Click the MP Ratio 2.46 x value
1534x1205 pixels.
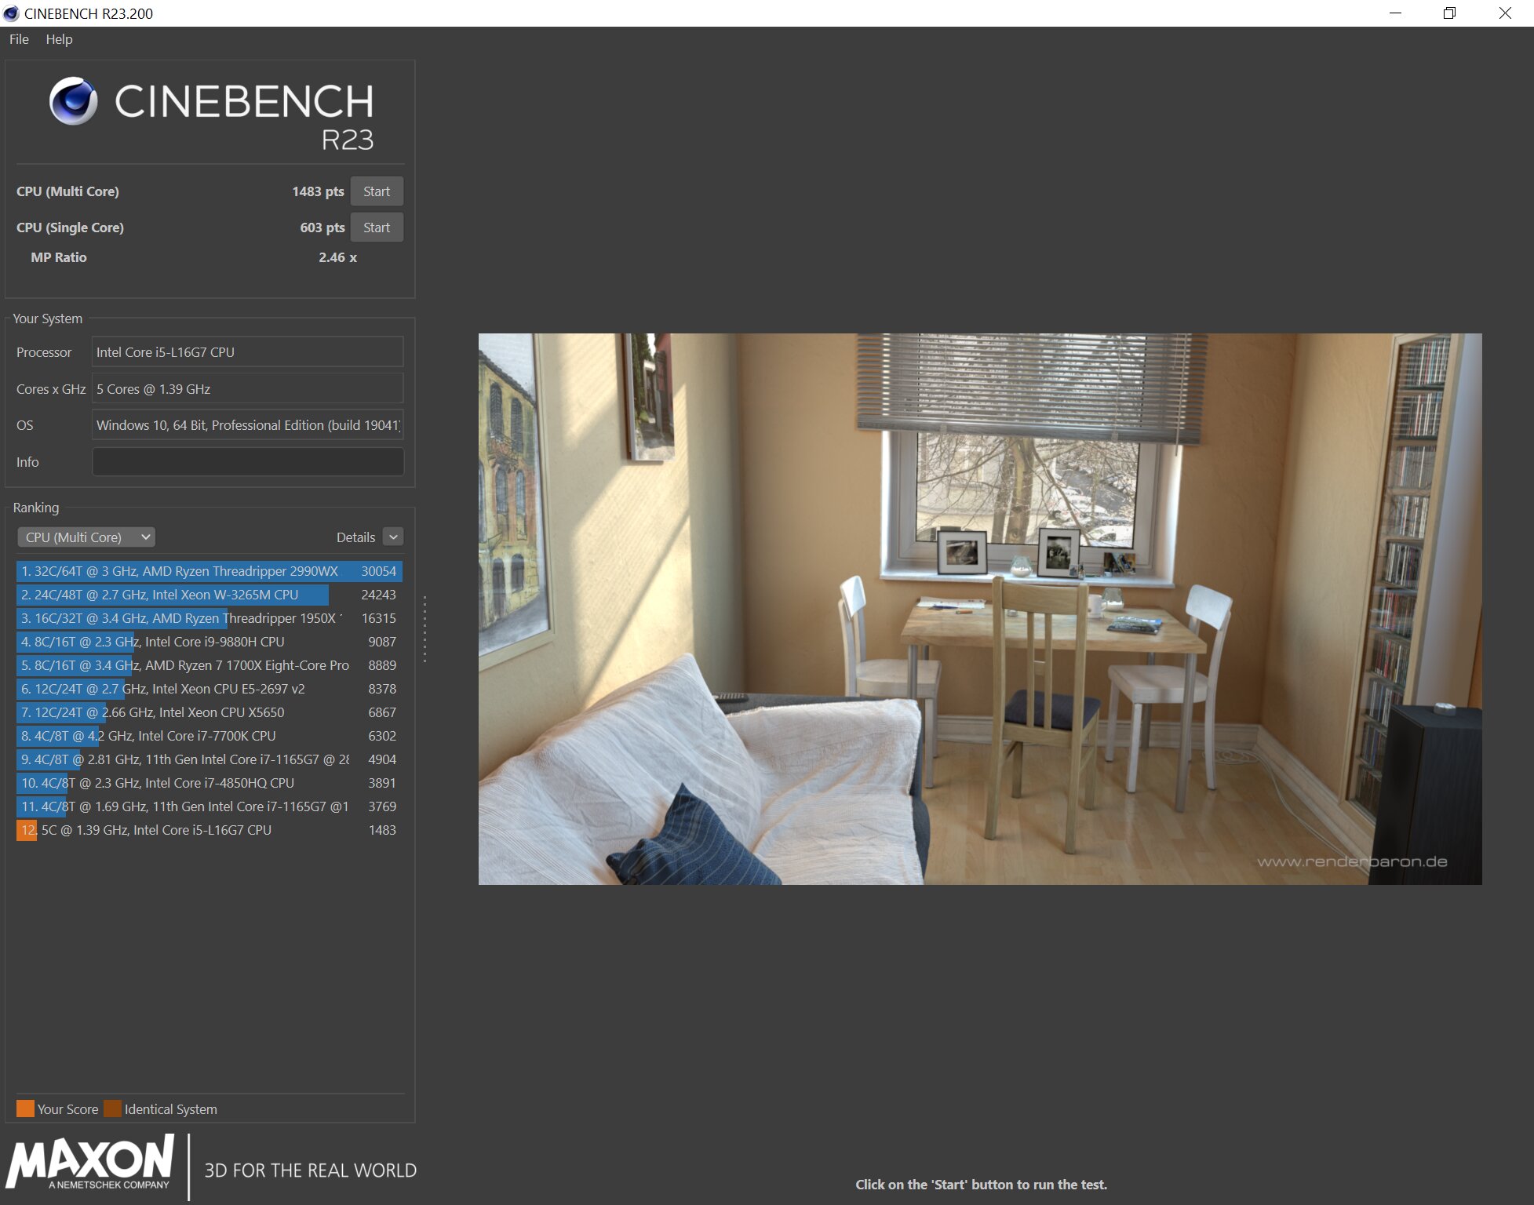click(337, 257)
